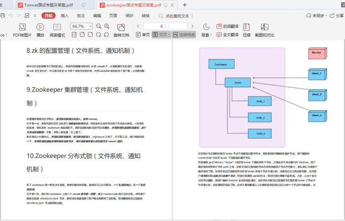Viewport: 345px width, 221px height.
Task: Click the 点此查找文本 search box
Action: tap(174, 16)
